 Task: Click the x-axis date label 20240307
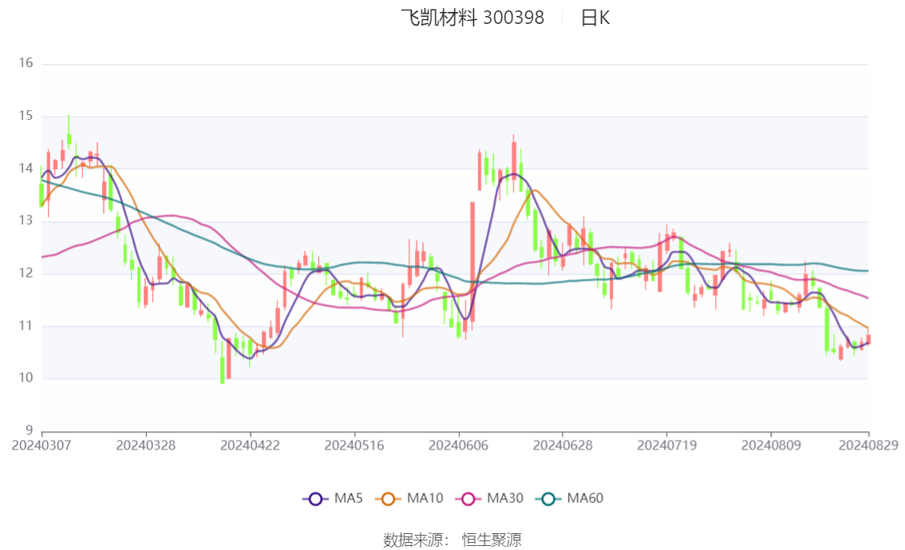41,445
